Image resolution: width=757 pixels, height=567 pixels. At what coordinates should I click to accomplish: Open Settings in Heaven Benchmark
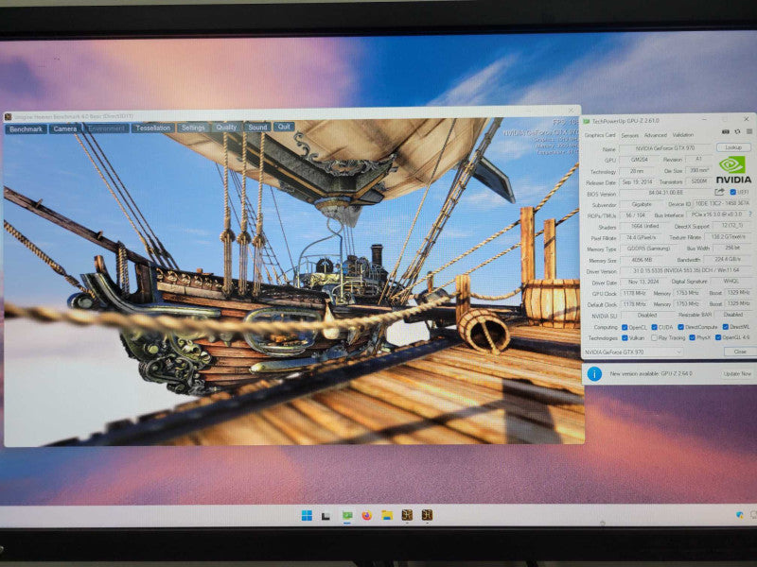[193, 128]
